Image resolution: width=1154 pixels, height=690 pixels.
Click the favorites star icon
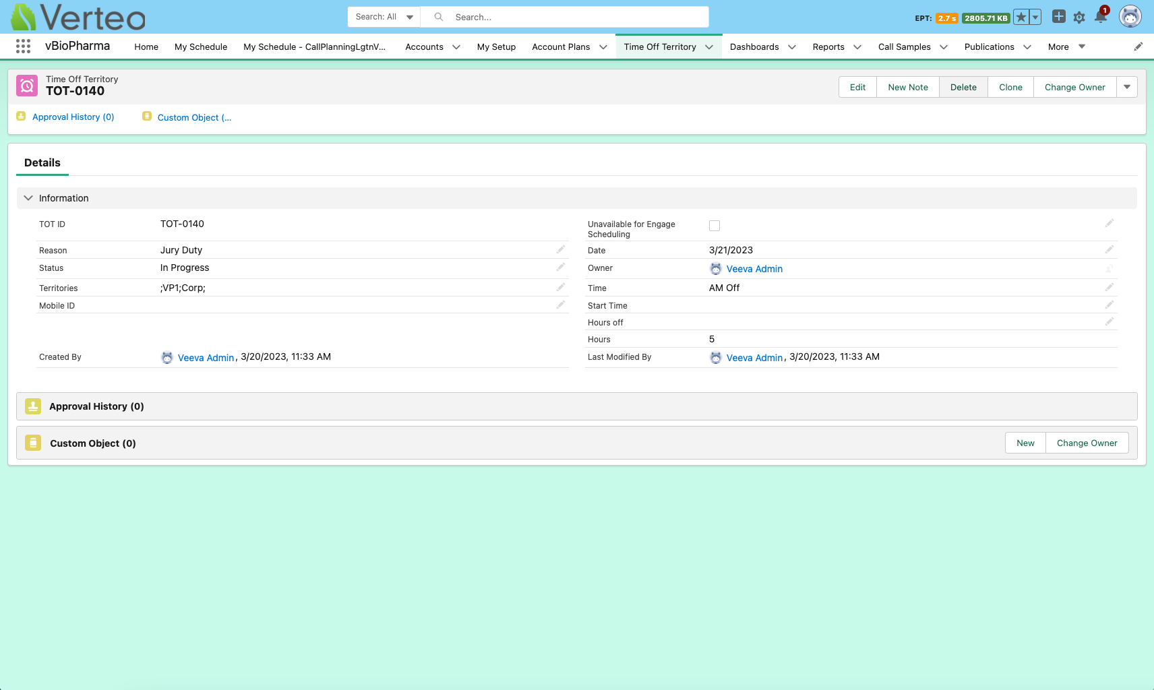[x=1021, y=18]
